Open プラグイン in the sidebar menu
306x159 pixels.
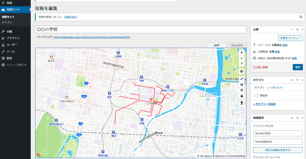coord(13,38)
